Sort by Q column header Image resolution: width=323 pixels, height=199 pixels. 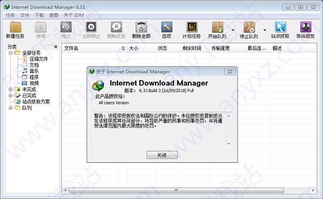[x=123, y=48]
